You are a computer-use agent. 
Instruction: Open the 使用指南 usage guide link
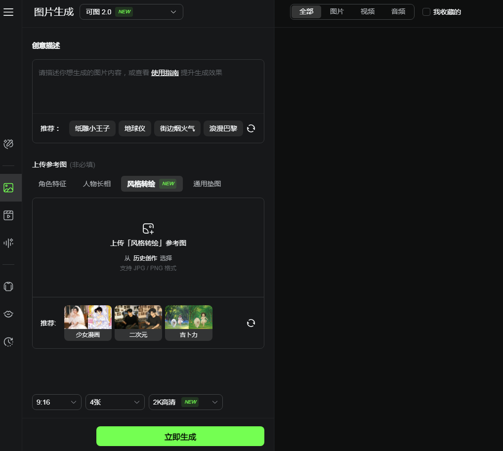[x=165, y=72]
